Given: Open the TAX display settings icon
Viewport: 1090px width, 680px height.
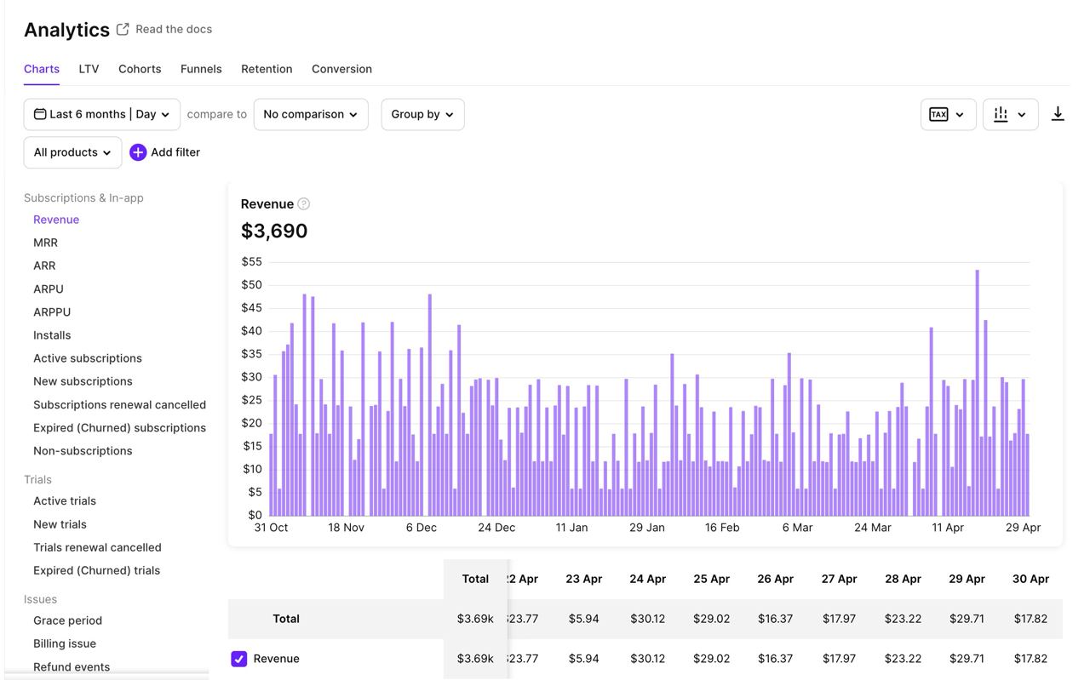Looking at the screenshot, I should pyautogui.click(x=938, y=113).
